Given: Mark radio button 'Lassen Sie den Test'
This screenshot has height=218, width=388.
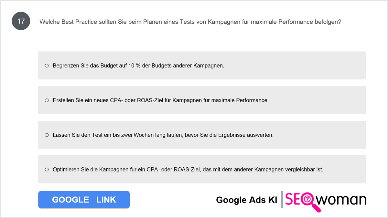Looking at the screenshot, I should point(47,135).
